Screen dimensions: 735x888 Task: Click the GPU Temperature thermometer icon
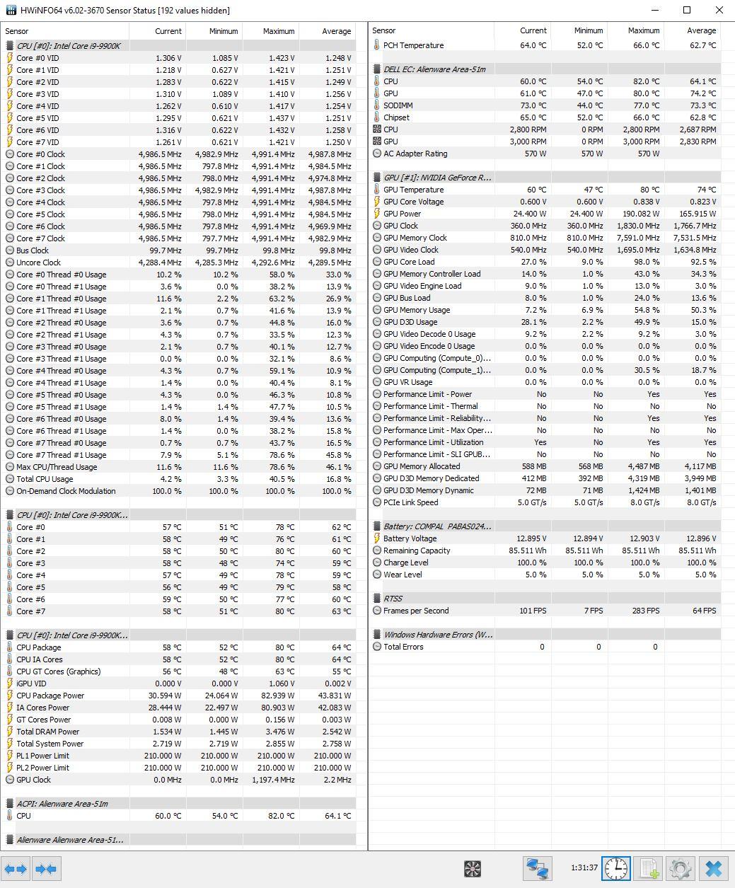tap(377, 190)
